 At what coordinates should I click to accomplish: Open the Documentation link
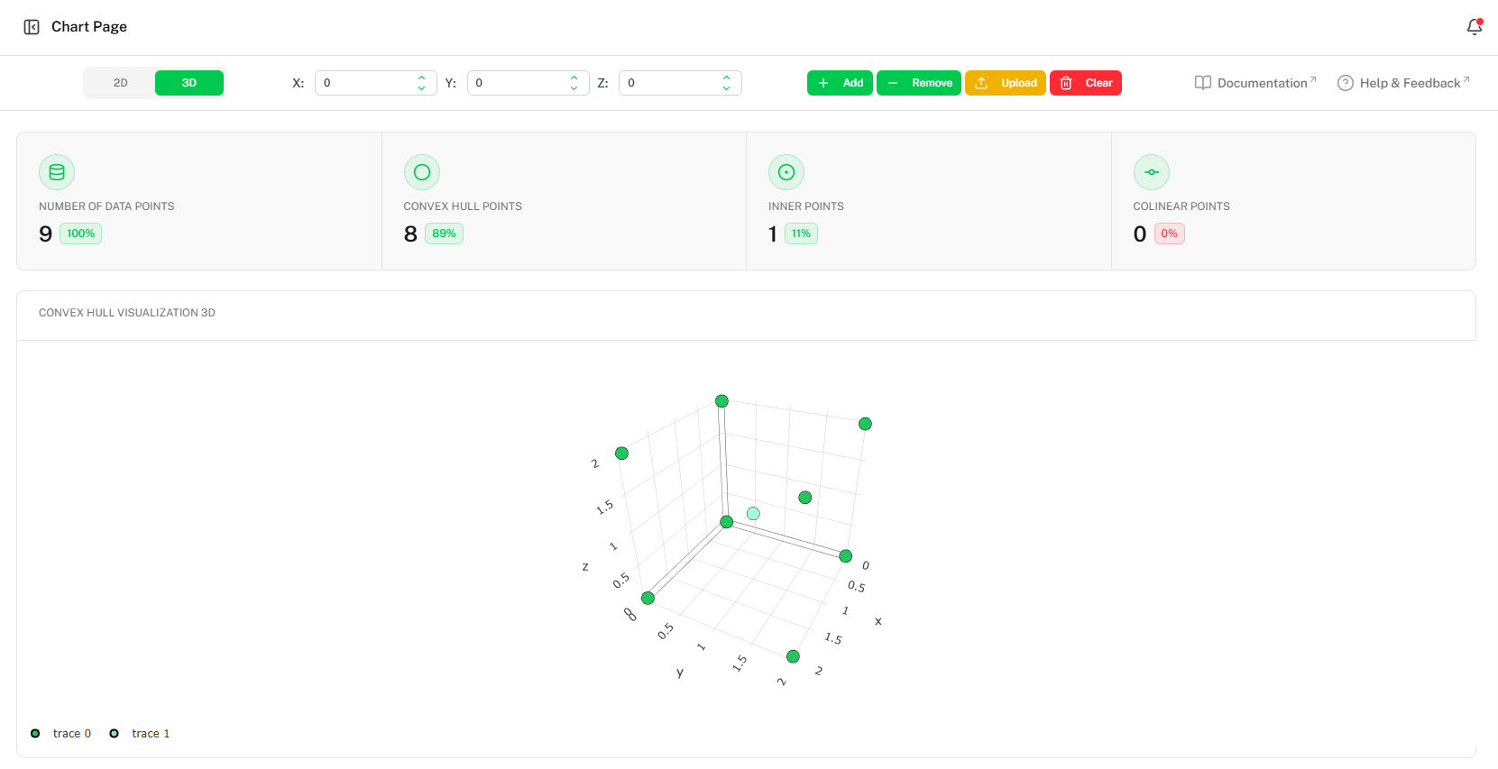1255,83
